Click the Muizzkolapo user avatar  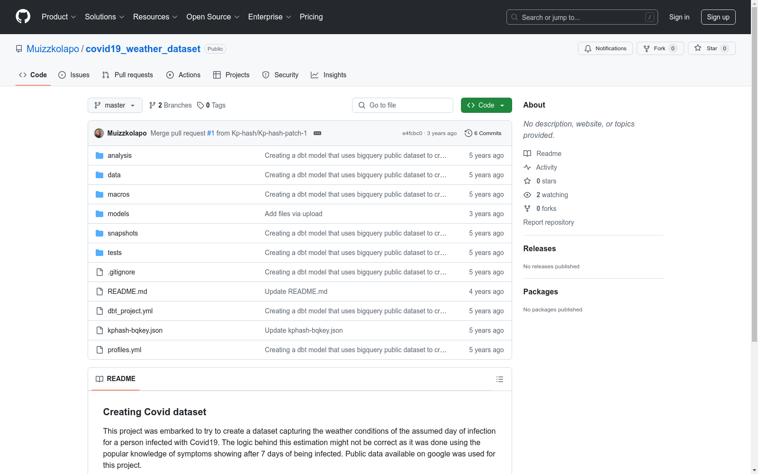(x=99, y=133)
